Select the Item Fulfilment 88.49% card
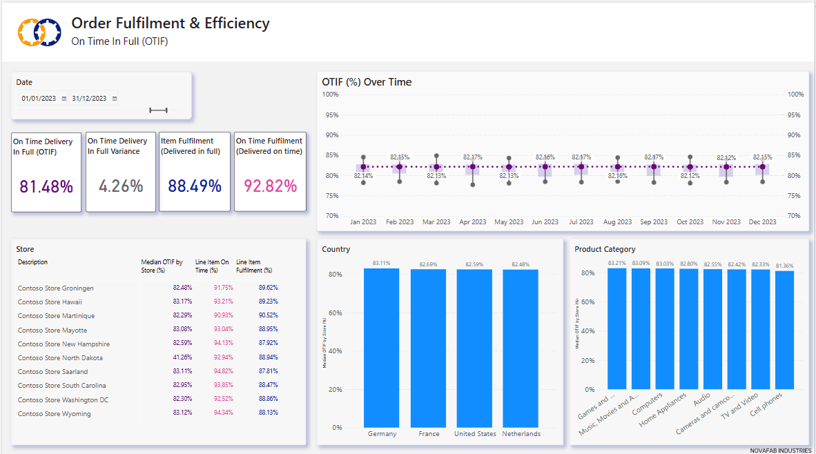 [195, 172]
